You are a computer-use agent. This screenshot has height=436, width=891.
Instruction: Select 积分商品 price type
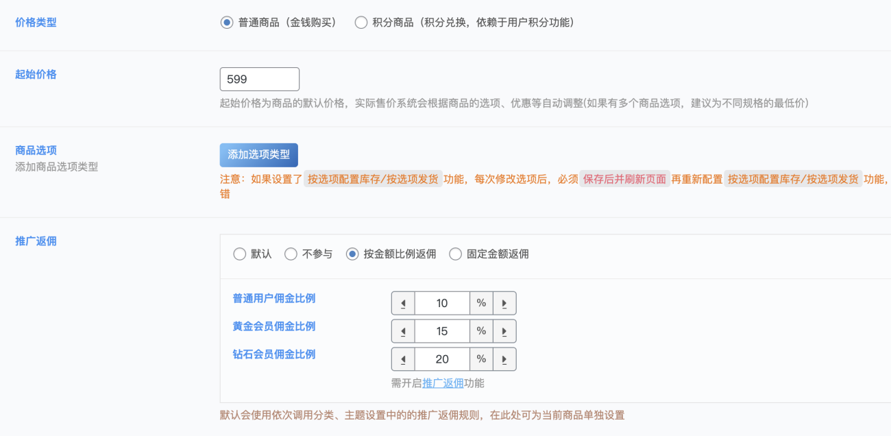pos(361,21)
